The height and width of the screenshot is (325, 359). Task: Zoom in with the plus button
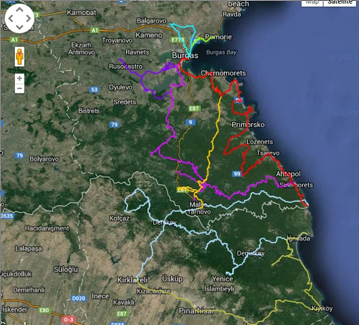19,78
